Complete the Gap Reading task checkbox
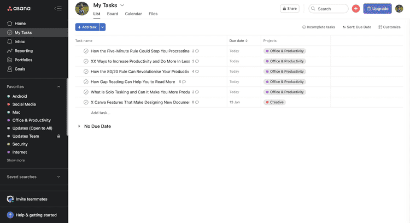410x223 pixels. (x=86, y=82)
